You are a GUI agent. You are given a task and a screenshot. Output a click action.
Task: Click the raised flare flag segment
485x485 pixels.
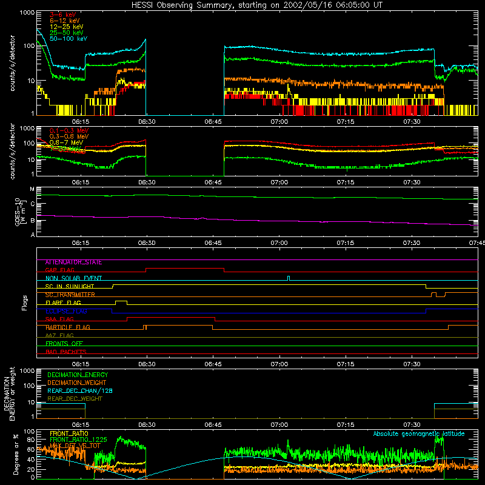(121, 301)
